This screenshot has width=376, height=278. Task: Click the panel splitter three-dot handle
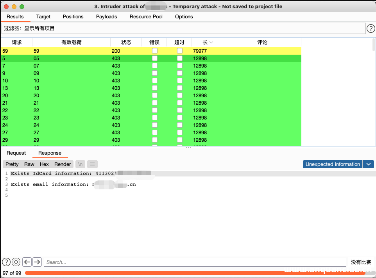point(188,148)
